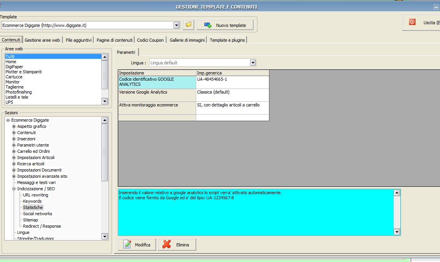Click Sezioni tree scroll up arrow
The height and width of the screenshot is (262, 440).
[x=105, y=120]
